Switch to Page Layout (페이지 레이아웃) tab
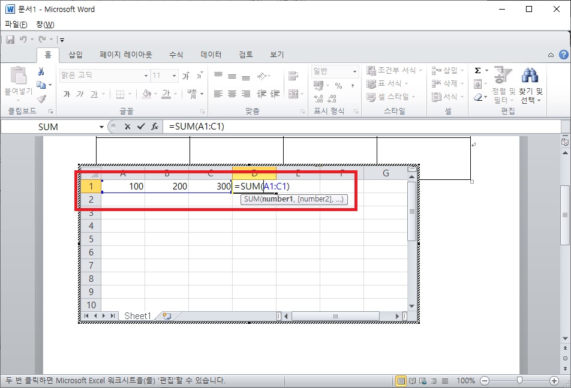 point(125,55)
